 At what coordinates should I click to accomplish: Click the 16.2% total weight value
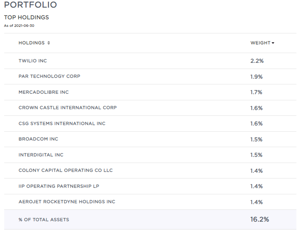(259, 219)
